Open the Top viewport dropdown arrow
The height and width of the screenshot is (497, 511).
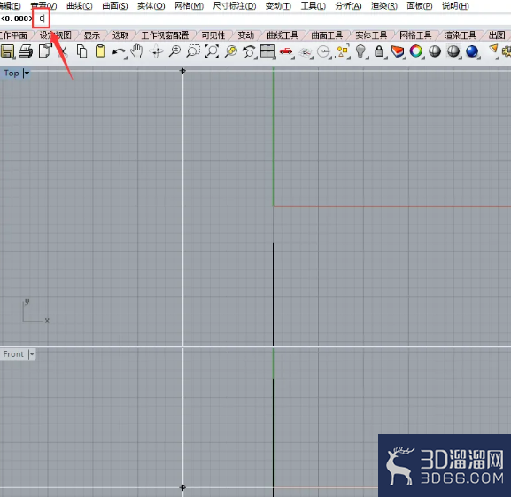point(27,74)
